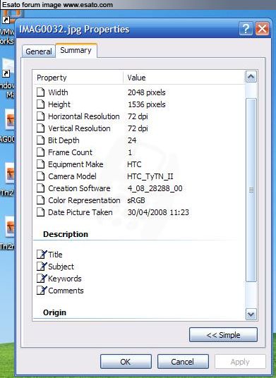
Task: Click the icon beside Equipment Make
Action: pyautogui.click(x=40, y=164)
